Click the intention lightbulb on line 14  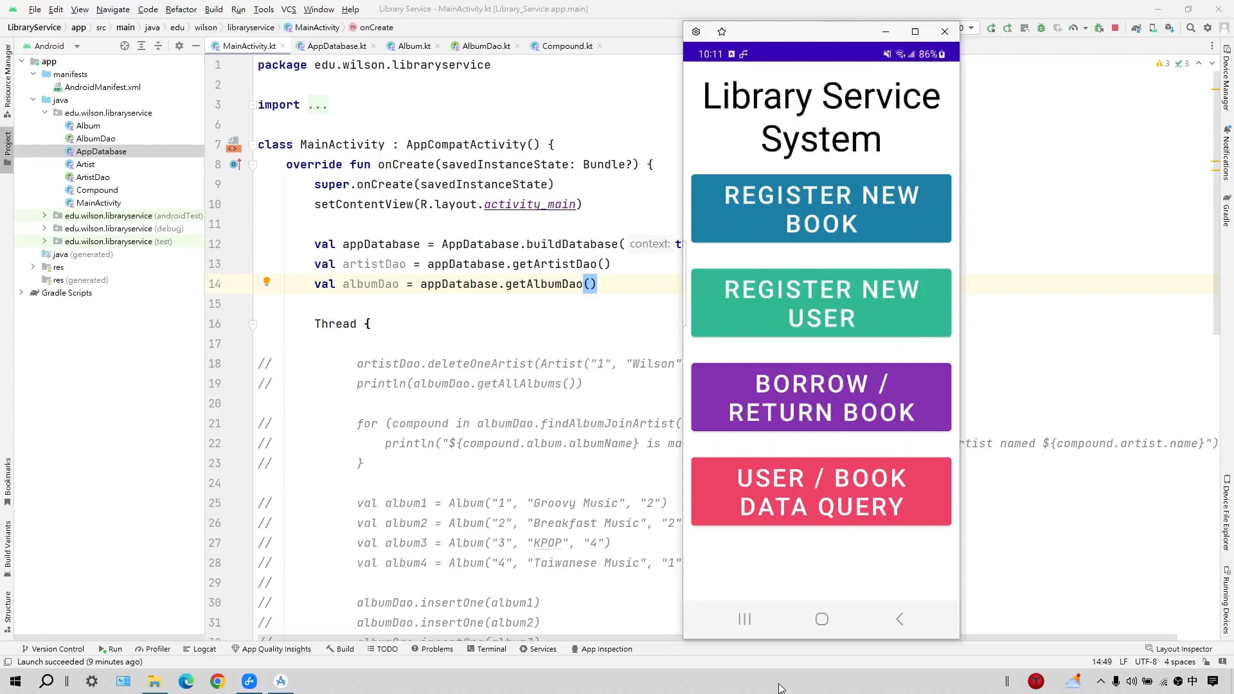(x=267, y=281)
